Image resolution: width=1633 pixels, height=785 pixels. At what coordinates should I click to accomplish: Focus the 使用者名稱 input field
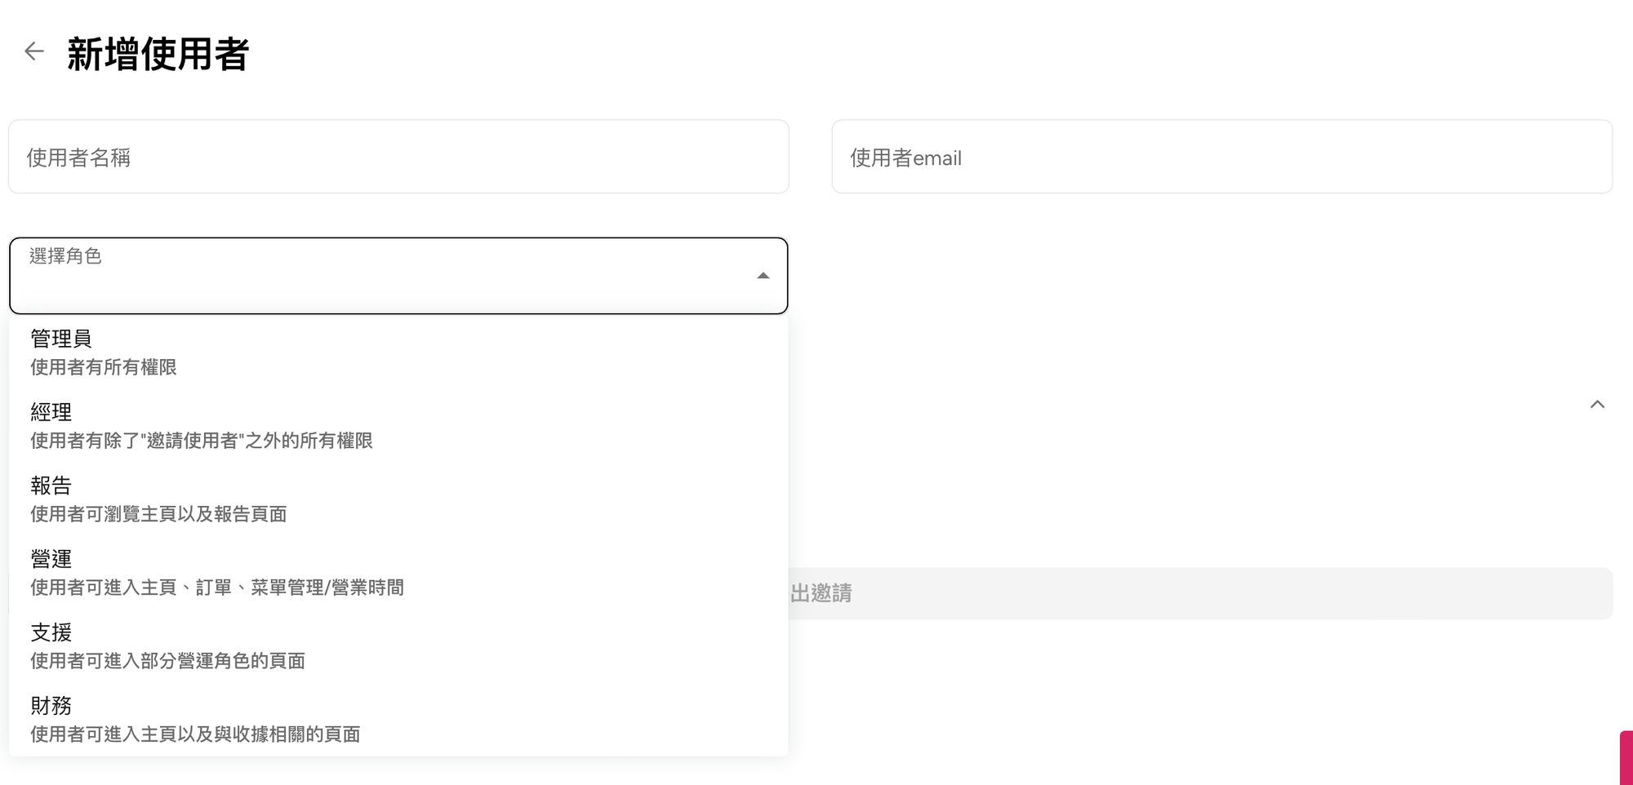tap(398, 157)
